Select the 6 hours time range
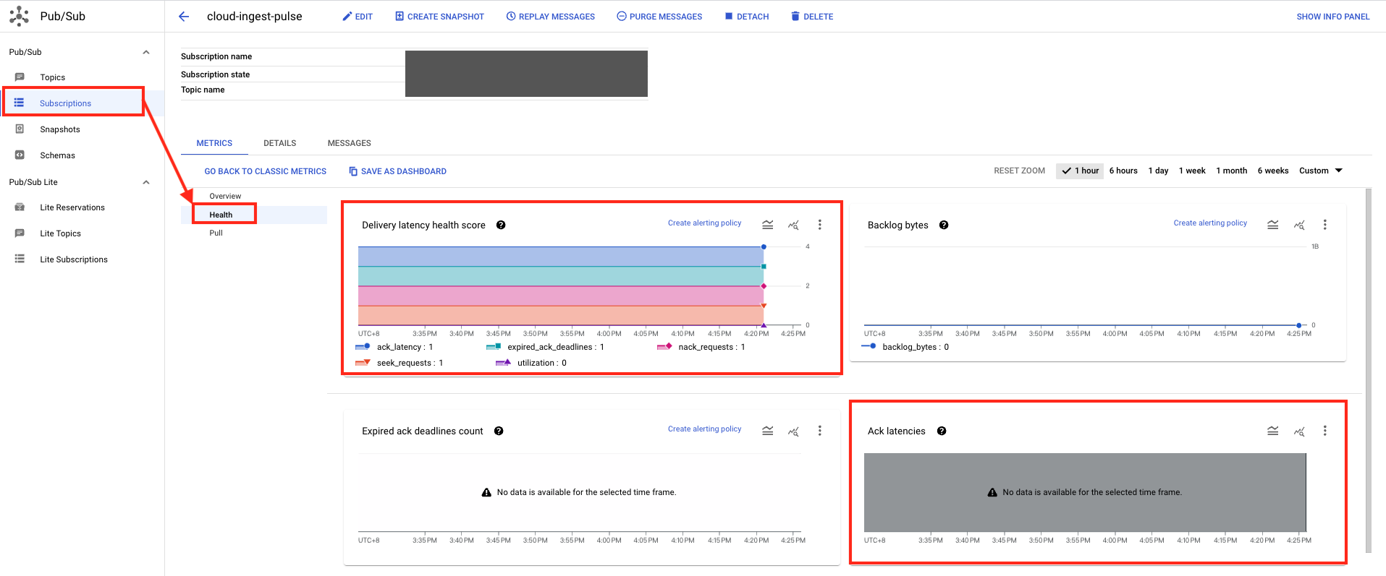This screenshot has height=576, width=1386. click(1123, 171)
